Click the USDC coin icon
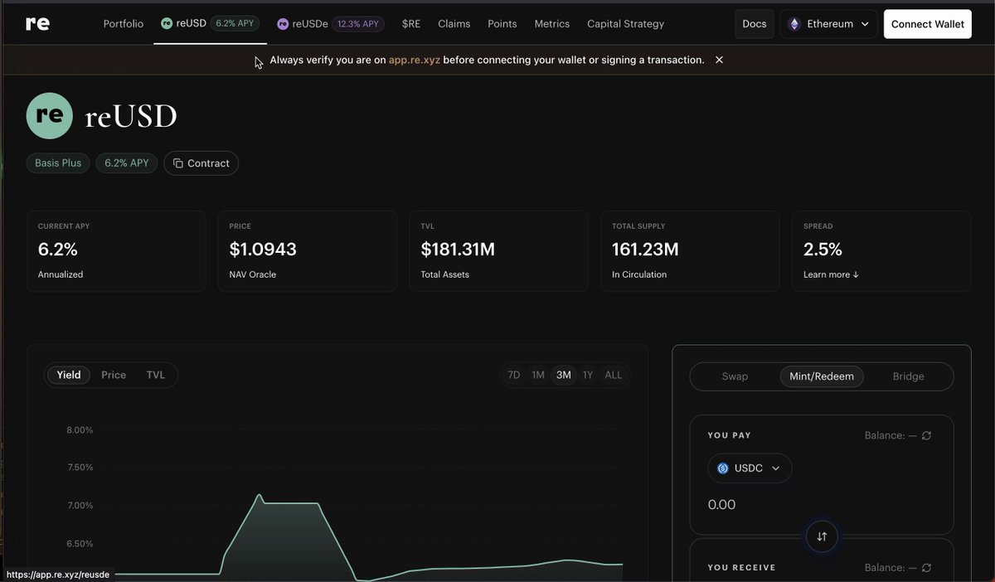The image size is (995, 582). click(722, 468)
